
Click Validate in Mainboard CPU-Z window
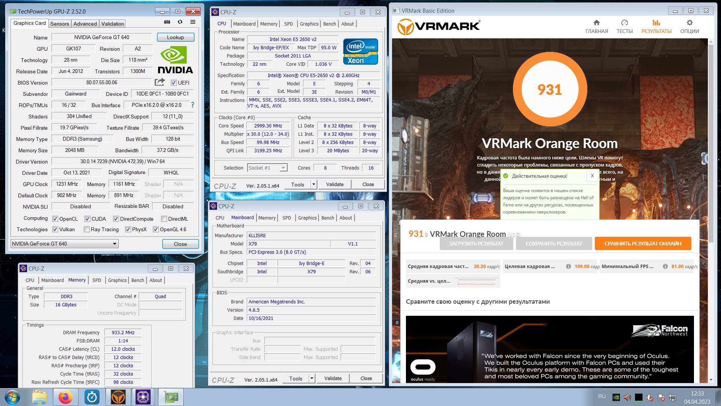(333, 379)
